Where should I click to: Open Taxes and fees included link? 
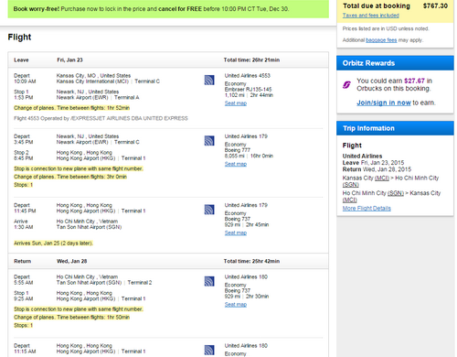click(x=370, y=16)
